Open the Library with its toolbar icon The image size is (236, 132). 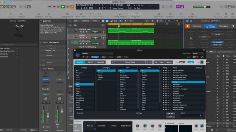tap(1, 7)
